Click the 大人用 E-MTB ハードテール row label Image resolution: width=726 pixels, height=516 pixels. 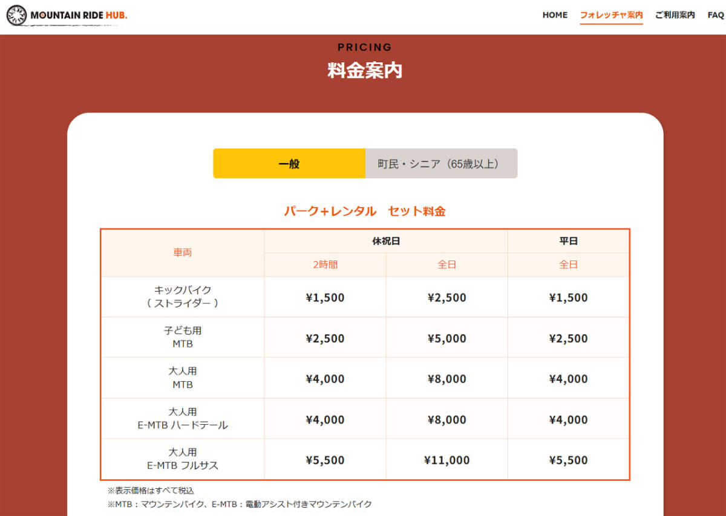pos(183,418)
